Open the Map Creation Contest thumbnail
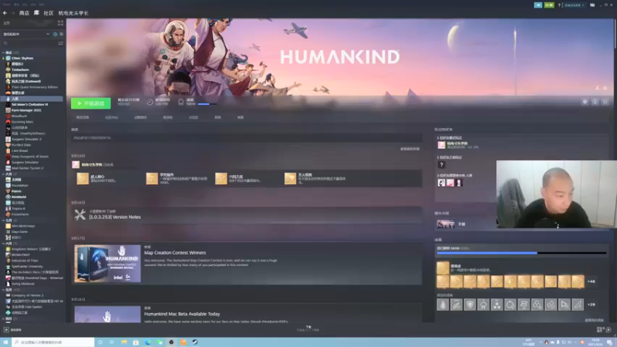 tap(107, 264)
